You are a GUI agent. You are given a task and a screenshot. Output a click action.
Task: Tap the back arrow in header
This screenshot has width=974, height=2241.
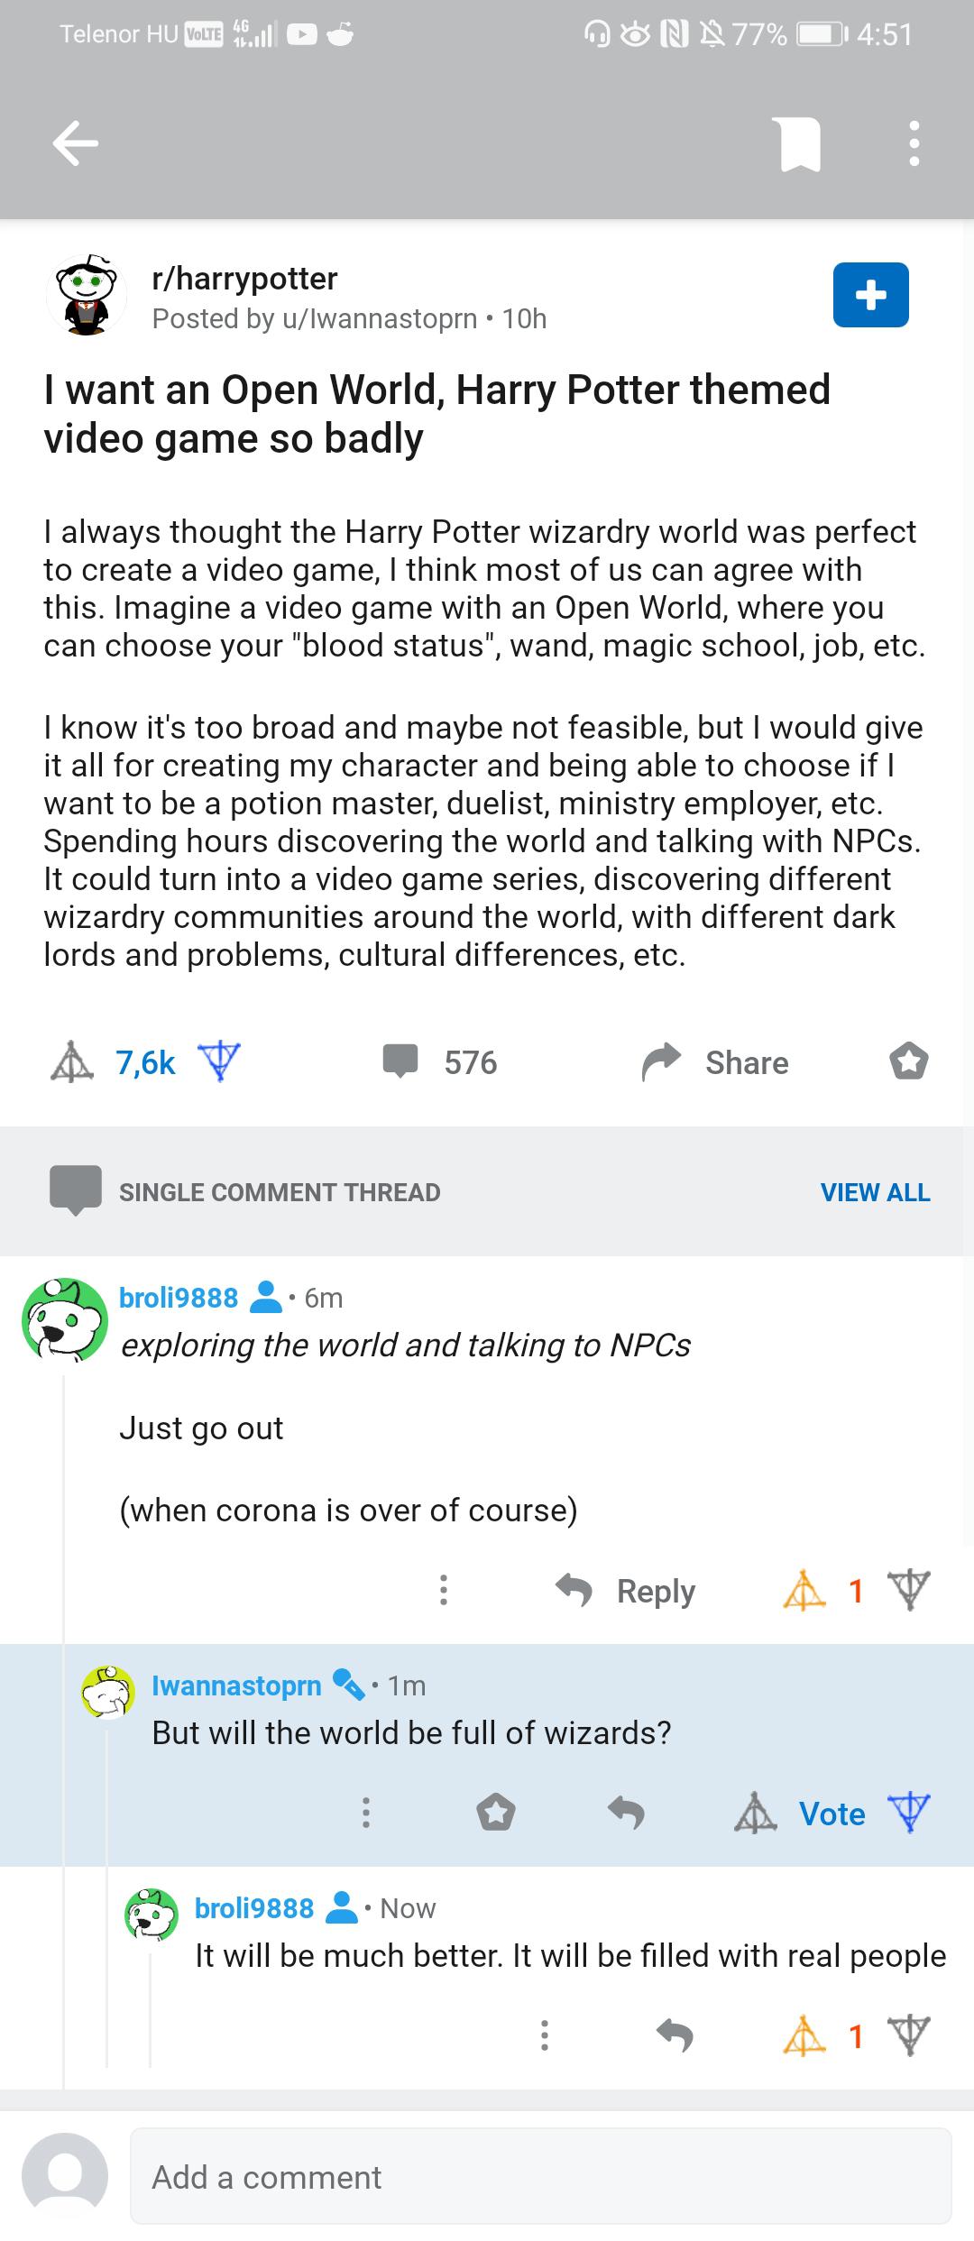(76, 144)
